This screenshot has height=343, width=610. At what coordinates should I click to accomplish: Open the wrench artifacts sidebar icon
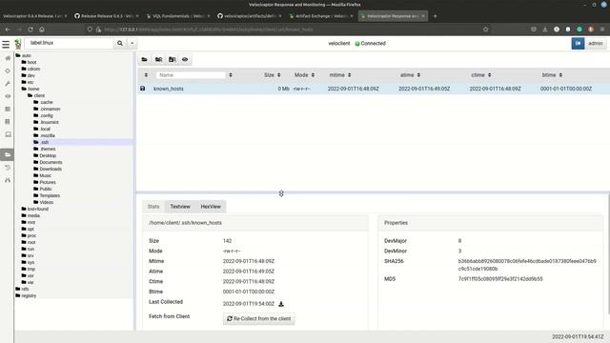tap(8, 84)
